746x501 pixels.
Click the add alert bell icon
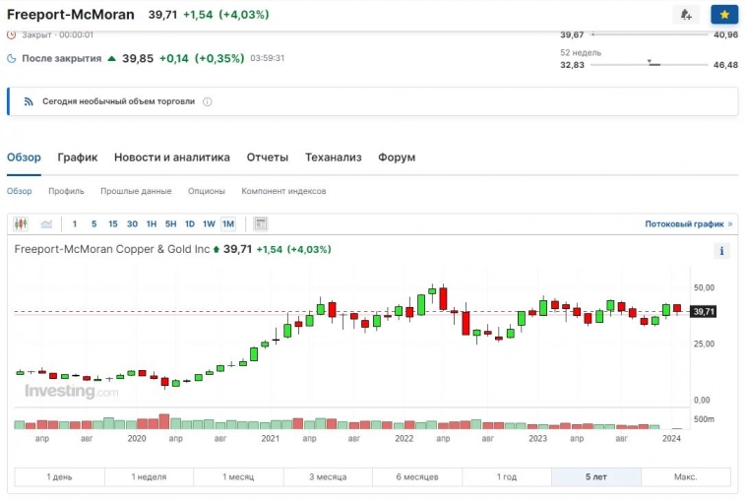pos(685,15)
